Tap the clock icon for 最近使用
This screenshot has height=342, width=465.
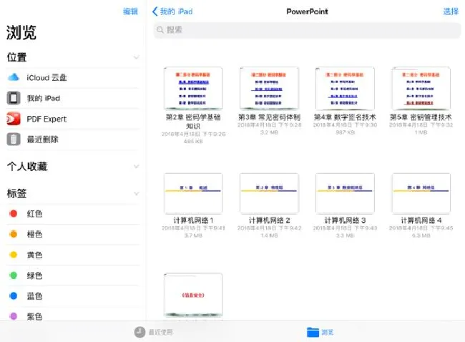(x=139, y=332)
